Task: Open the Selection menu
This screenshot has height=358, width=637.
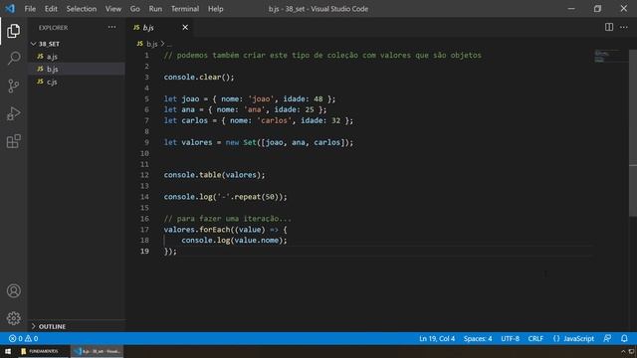Action: point(82,9)
